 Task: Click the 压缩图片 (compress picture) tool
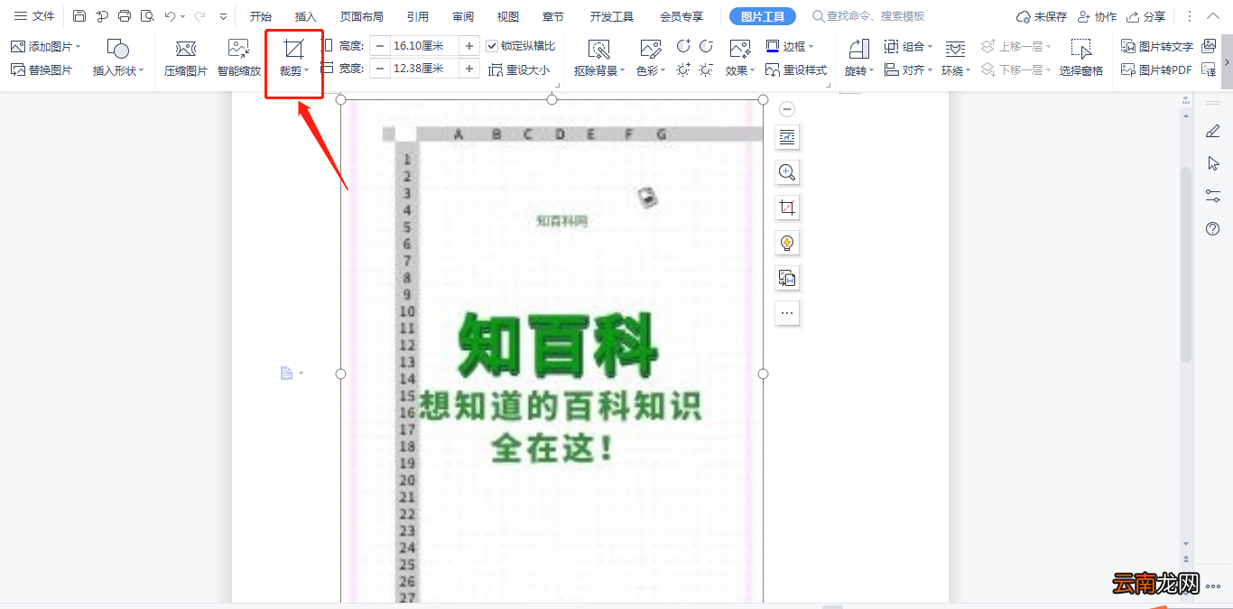(186, 58)
